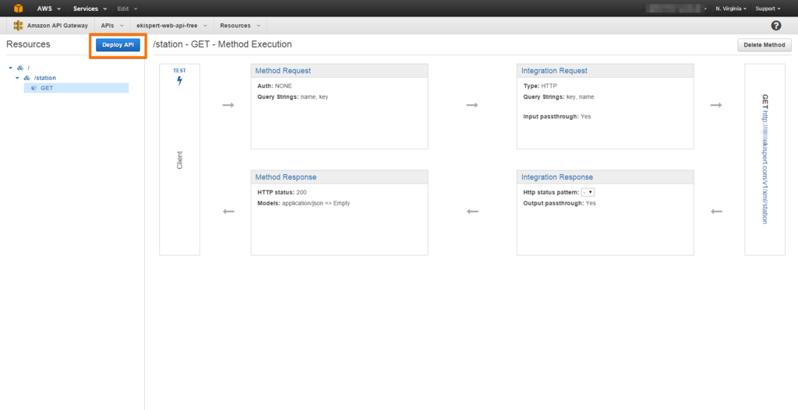Click the Amazon API Gateway icon
Screen dimensions: 798x410
pyautogui.click(x=19, y=26)
